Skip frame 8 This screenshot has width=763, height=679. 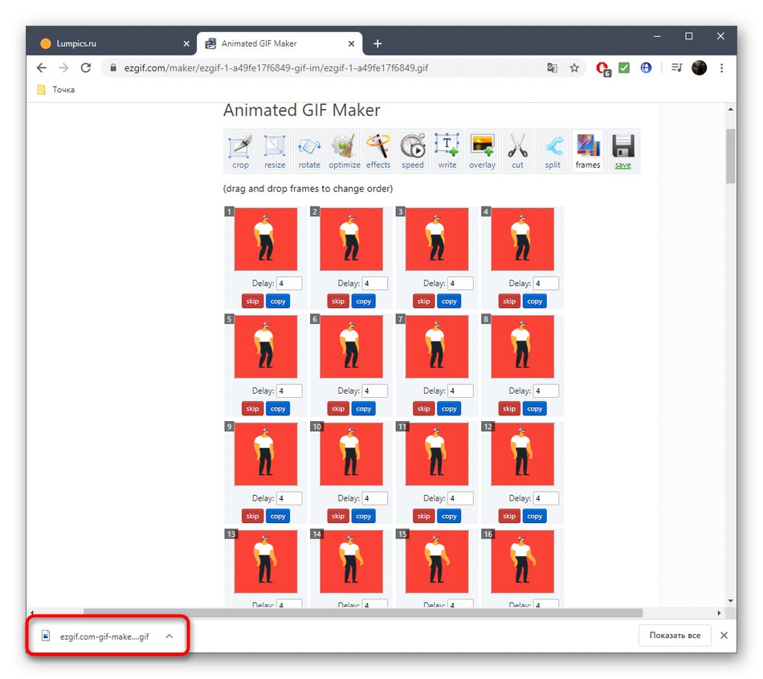(x=509, y=409)
